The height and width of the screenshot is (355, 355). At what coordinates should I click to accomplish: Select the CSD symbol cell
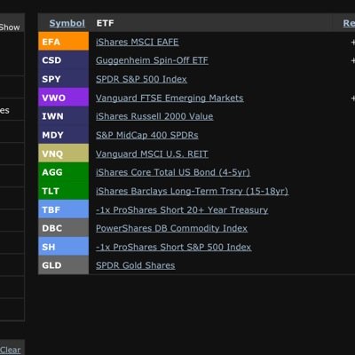click(63, 60)
